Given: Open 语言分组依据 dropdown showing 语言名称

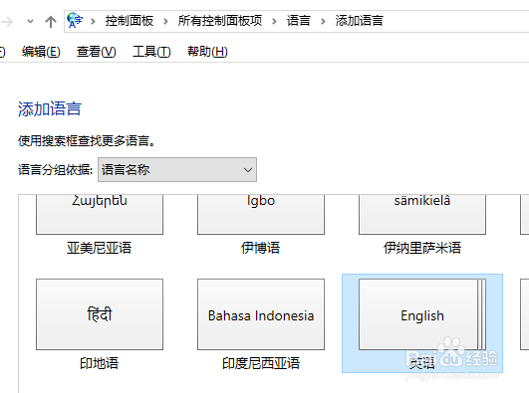Looking at the screenshot, I should click(177, 169).
